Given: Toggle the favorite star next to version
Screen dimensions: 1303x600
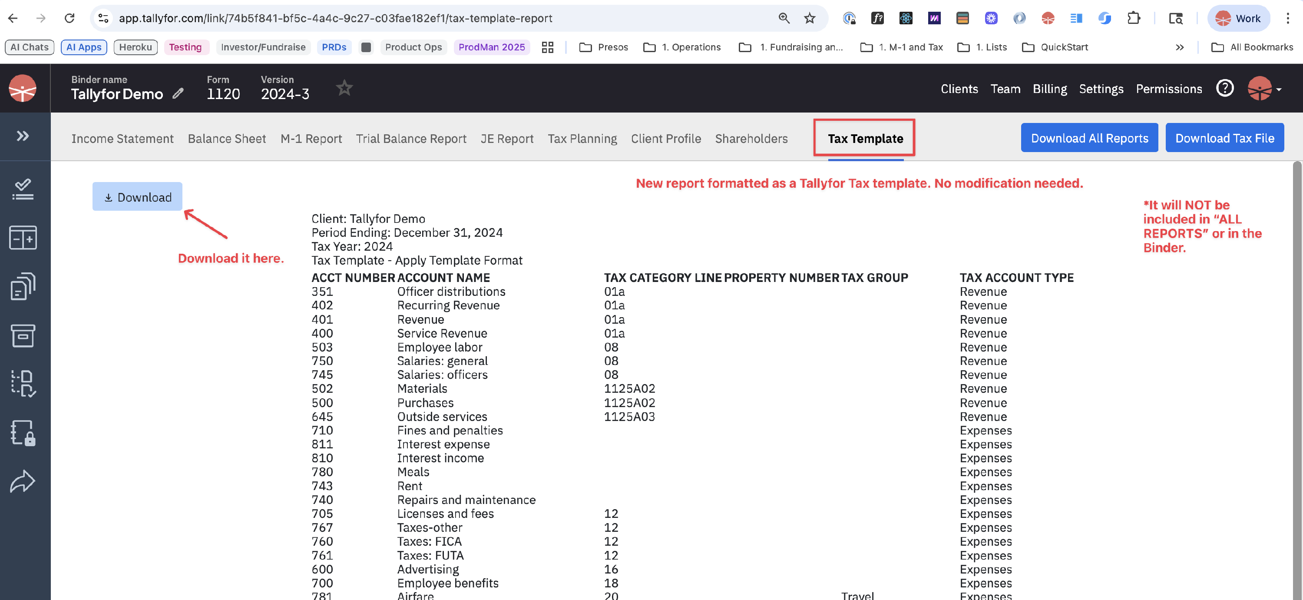Looking at the screenshot, I should point(344,88).
